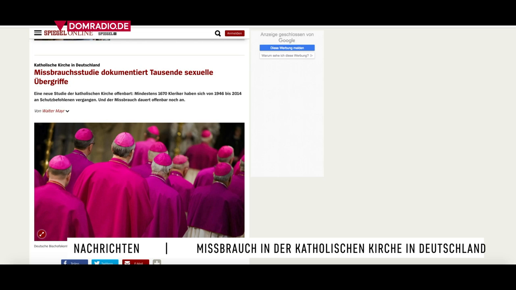The width and height of the screenshot is (516, 290).
Task: Expand author details chevron beside Walter Mayr
Action: tap(67, 111)
